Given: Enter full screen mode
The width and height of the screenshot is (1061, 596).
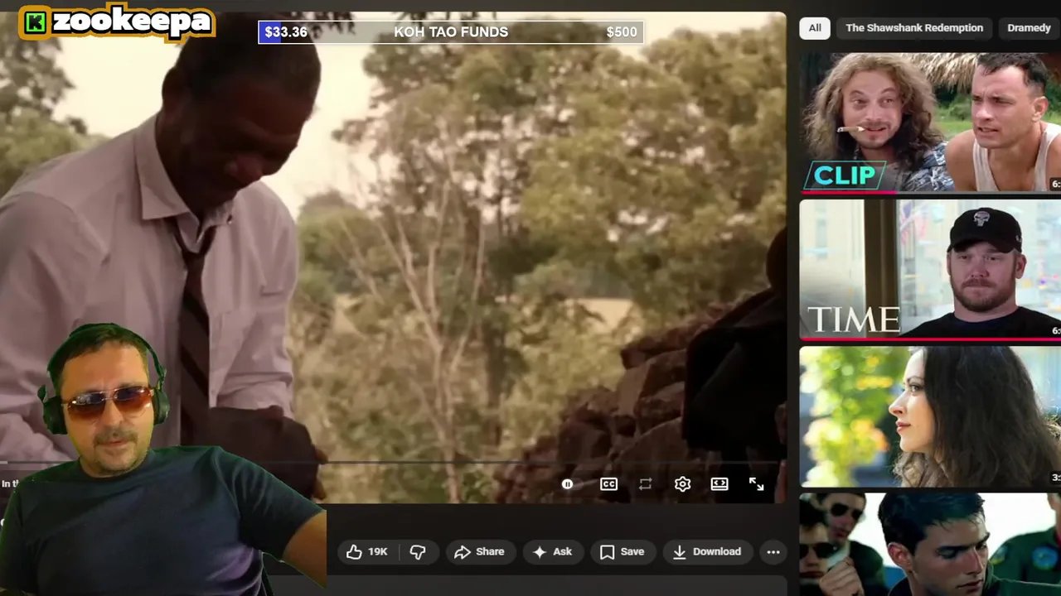Looking at the screenshot, I should tap(756, 484).
